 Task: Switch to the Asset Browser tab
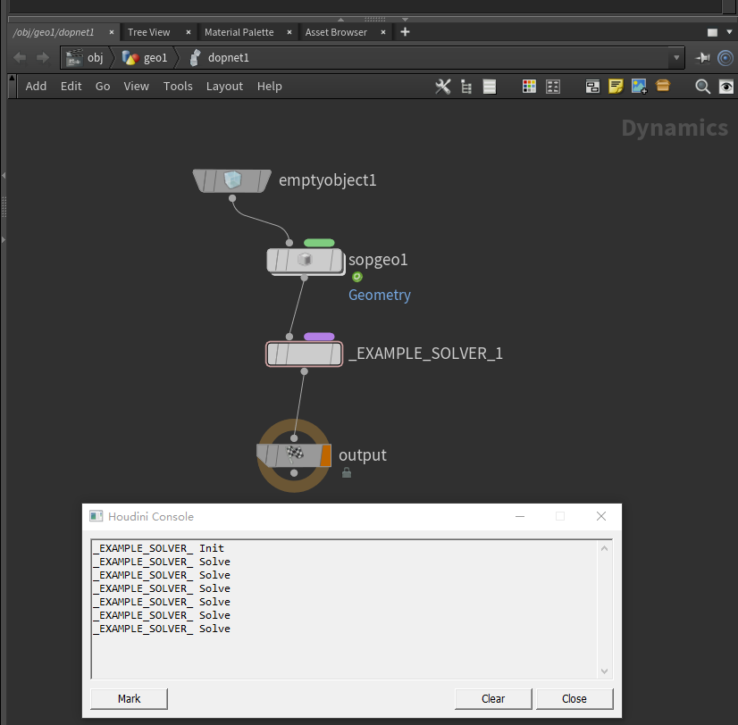[336, 32]
